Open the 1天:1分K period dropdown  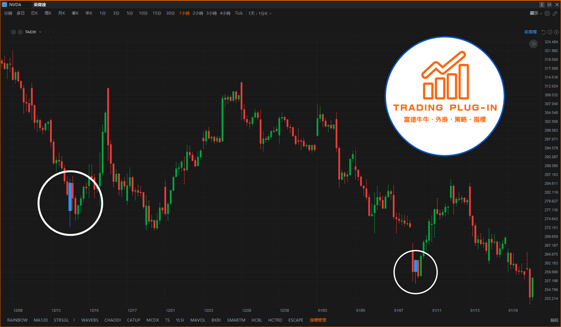click(260, 13)
